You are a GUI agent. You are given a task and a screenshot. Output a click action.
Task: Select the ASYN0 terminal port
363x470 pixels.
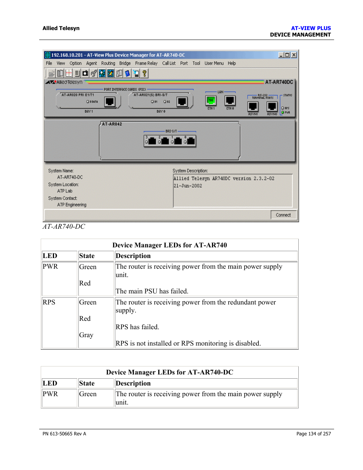[x=272, y=107]
